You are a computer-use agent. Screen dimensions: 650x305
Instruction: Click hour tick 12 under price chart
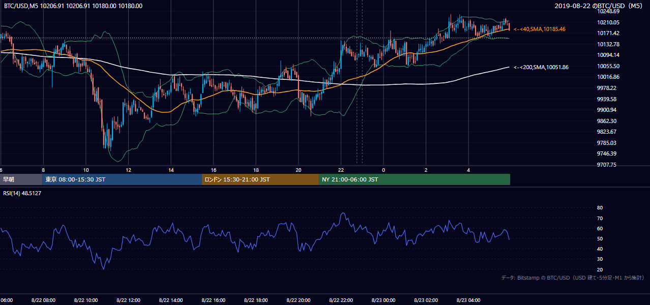click(128, 170)
